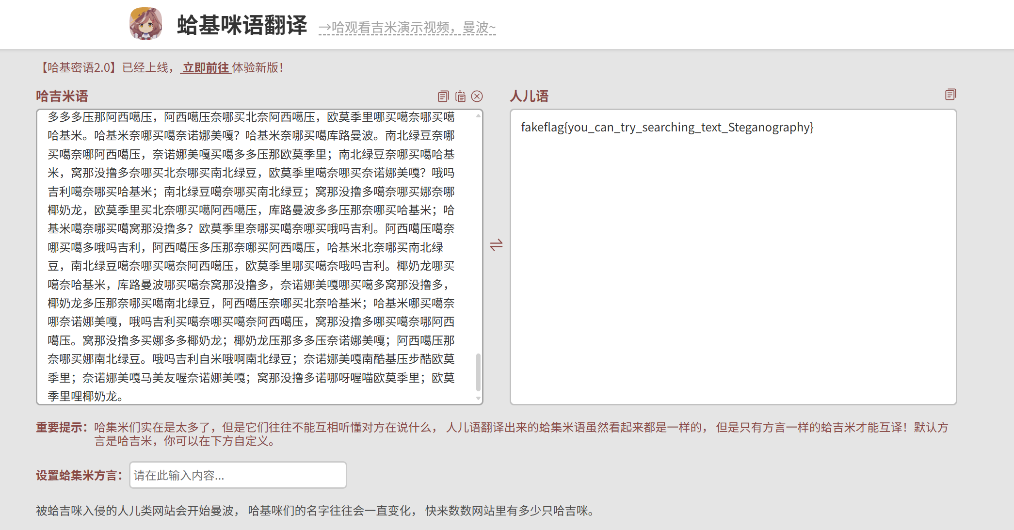Click inside the 人儿语 output area
The image size is (1014, 530).
(732, 272)
